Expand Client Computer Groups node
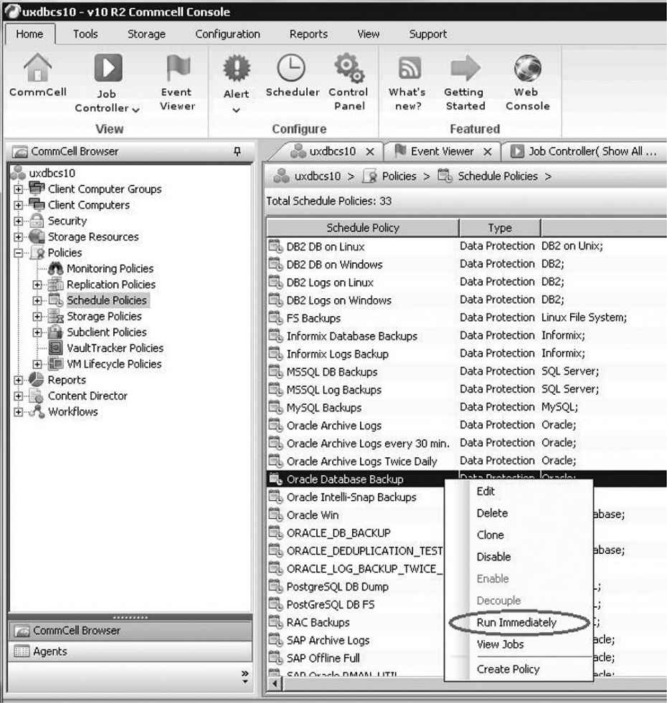This screenshot has height=703, width=667. coord(18,189)
